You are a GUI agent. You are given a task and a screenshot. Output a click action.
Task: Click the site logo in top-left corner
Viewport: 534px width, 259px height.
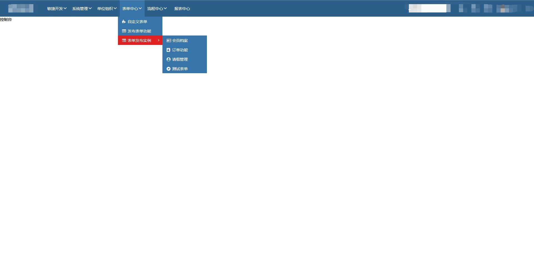[x=21, y=8]
